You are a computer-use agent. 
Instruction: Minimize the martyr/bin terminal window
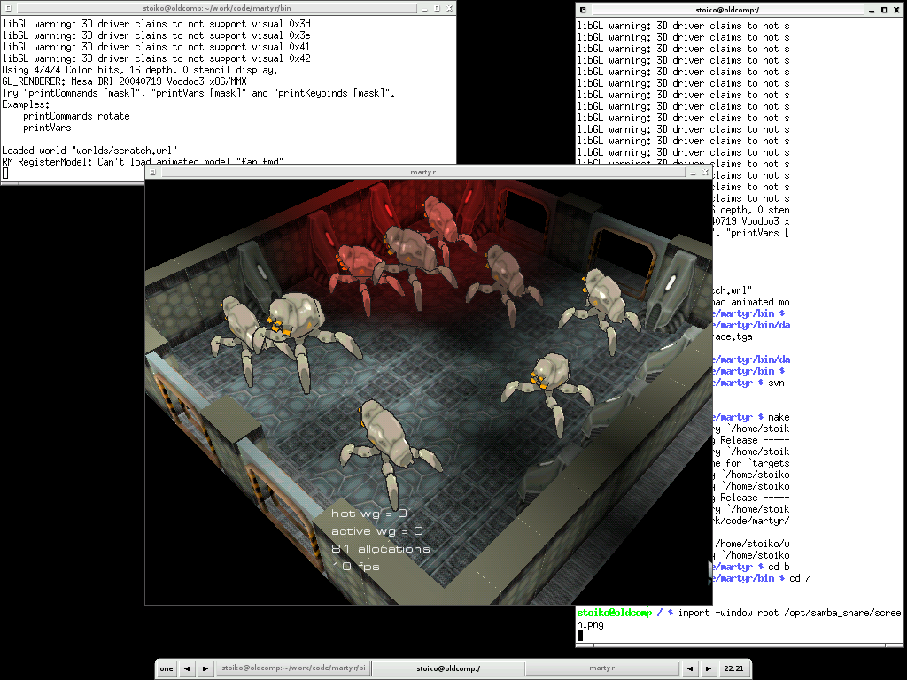point(425,8)
